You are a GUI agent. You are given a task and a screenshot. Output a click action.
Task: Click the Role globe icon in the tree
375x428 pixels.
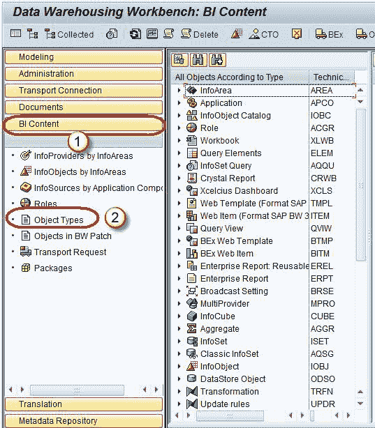point(192,128)
